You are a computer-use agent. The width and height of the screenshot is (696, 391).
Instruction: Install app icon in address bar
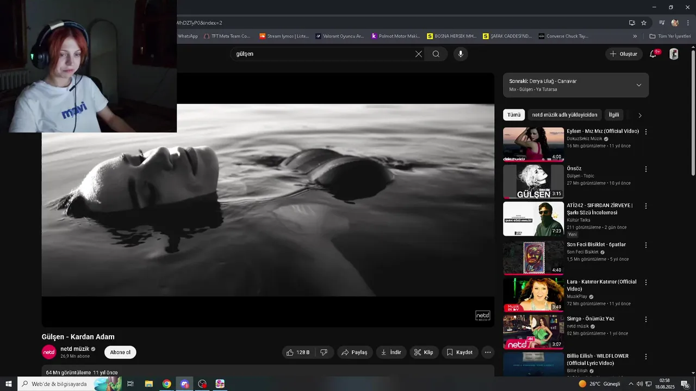tap(632, 23)
